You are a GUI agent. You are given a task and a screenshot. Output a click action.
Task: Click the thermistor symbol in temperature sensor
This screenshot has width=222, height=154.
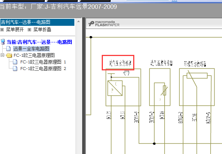165,90
